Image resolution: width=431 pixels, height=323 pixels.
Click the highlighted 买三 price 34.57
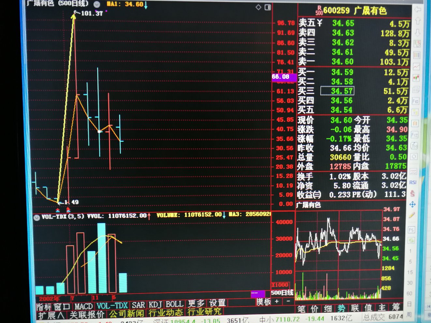337,91
